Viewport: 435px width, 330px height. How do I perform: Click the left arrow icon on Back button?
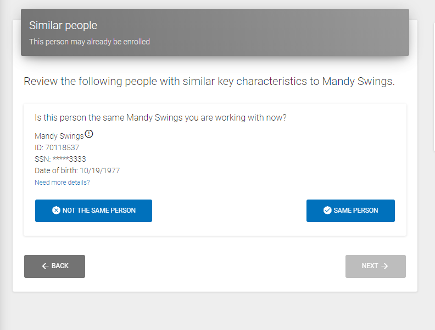point(45,266)
